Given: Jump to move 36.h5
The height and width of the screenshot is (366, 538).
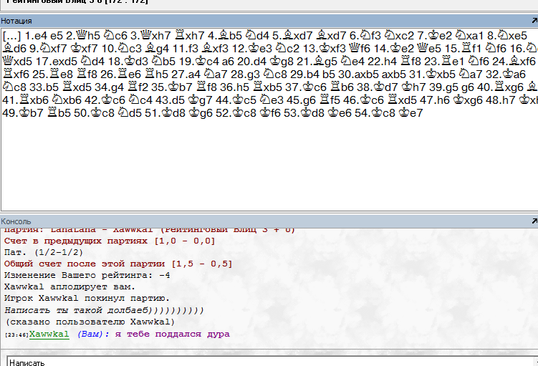Looking at the screenshot, I should point(234,87).
